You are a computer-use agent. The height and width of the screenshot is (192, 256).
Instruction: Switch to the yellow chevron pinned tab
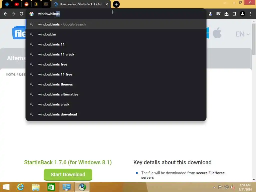pyautogui.click(x=36, y=4)
